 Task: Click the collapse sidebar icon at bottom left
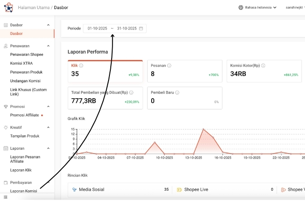(5, 197)
